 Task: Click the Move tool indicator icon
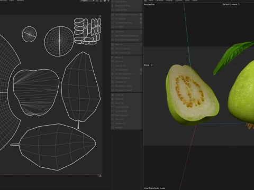point(152,65)
